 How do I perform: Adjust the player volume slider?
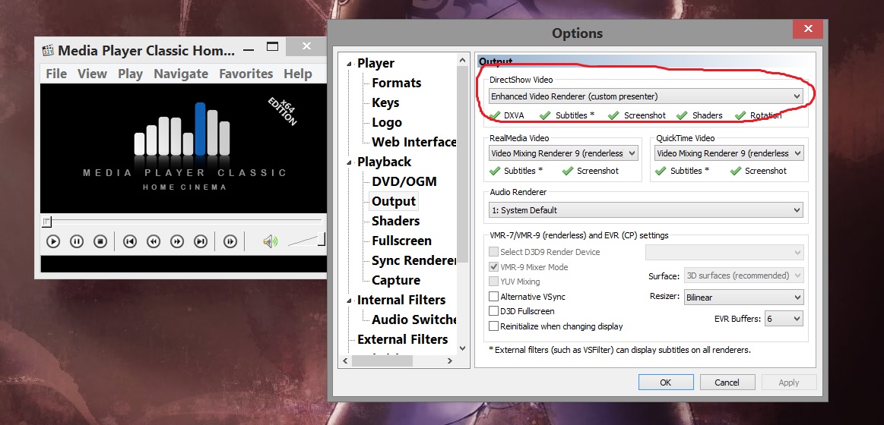(306, 240)
